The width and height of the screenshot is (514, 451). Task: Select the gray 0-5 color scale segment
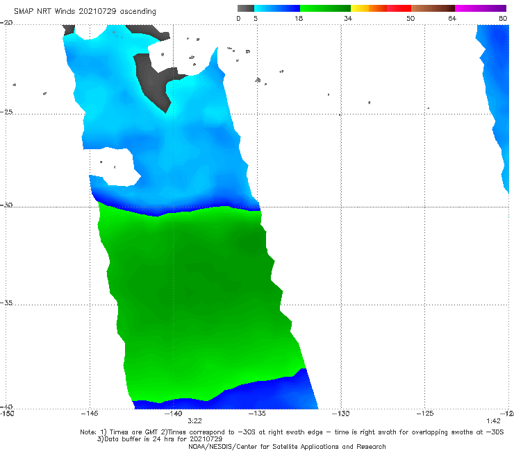(246, 8)
